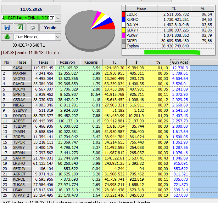
Task: Select the SANFM stock cell
Action: click(x=22, y=158)
